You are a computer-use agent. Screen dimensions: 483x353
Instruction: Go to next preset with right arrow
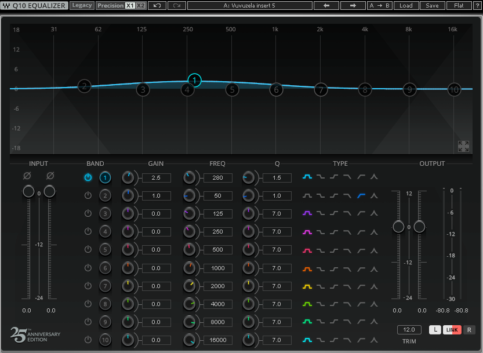click(353, 6)
